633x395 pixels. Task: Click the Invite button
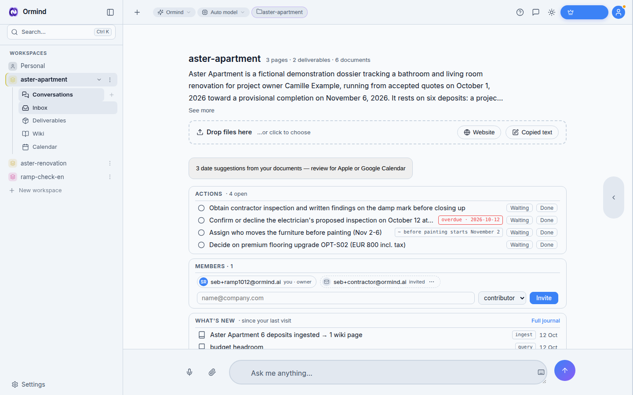click(544, 298)
